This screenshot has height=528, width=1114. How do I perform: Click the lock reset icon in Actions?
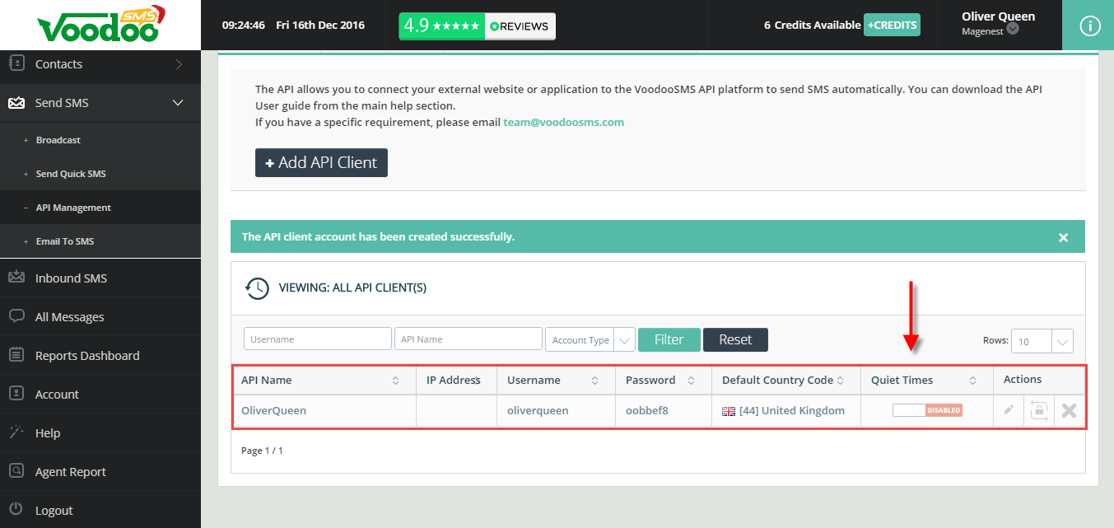point(1038,410)
